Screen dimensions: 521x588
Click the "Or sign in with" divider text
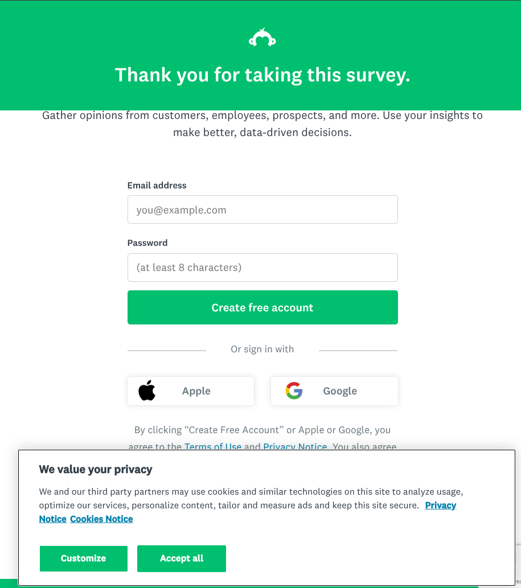[262, 349]
